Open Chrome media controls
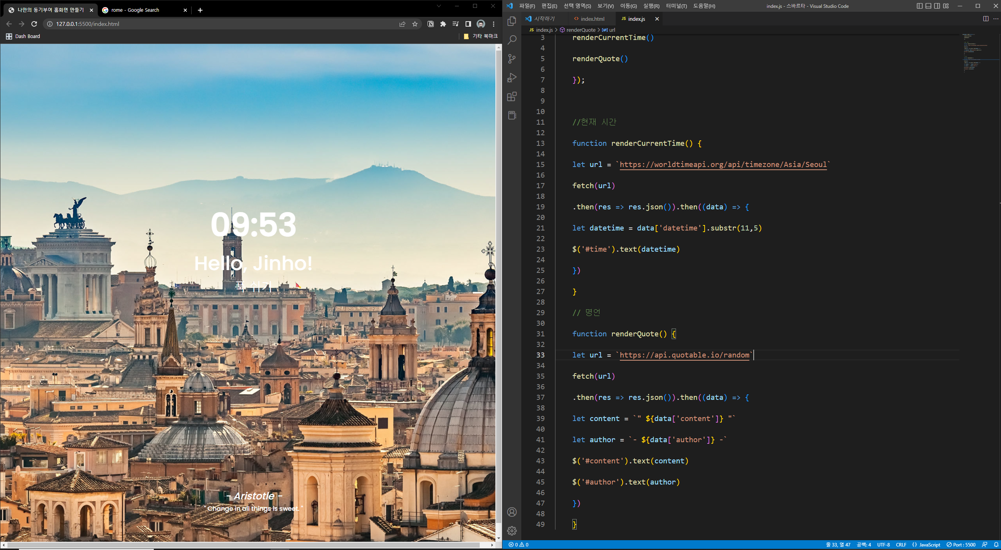 455,24
